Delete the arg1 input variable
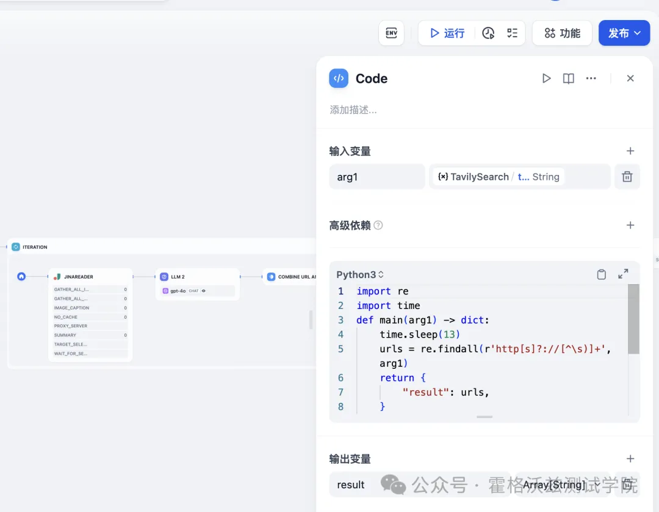This screenshot has height=512, width=659. coord(627,177)
